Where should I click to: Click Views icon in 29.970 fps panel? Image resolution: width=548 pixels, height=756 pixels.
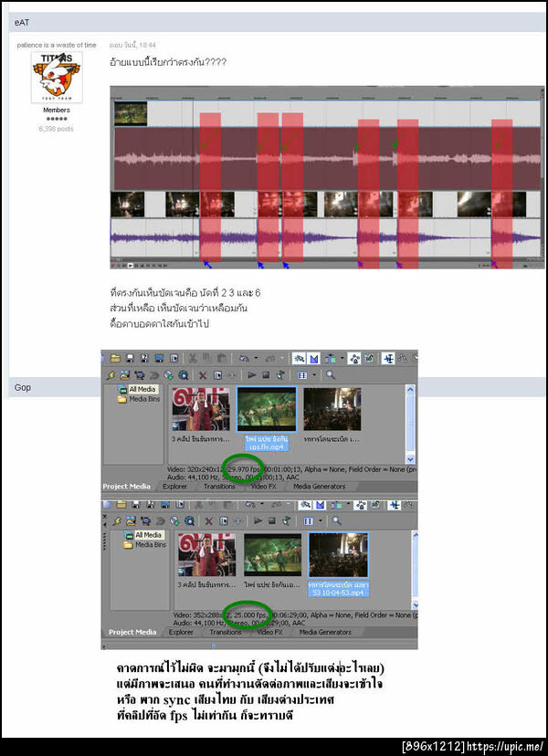point(302,375)
